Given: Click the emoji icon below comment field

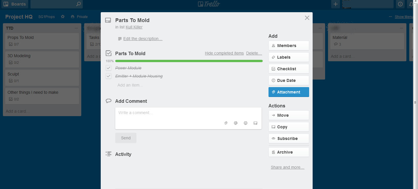Looking at the screenshot, I should click(246, 123).
